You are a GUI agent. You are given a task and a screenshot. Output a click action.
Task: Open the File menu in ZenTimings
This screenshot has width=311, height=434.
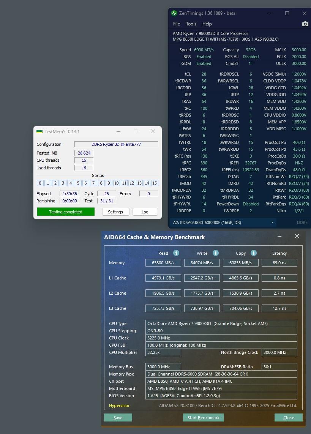coord(177,24)
